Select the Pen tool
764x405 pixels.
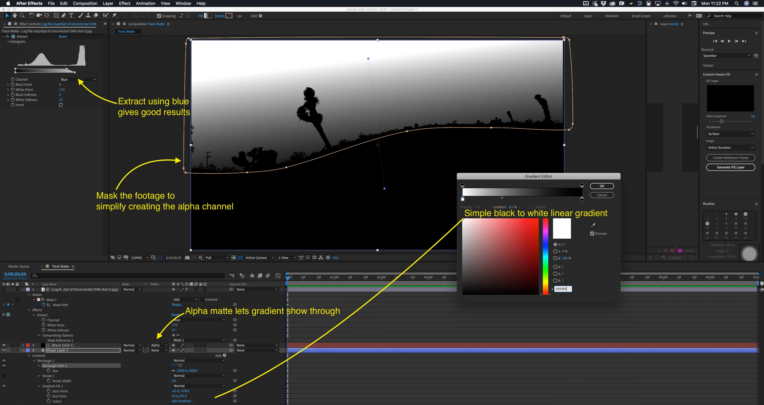click(64, 16)
